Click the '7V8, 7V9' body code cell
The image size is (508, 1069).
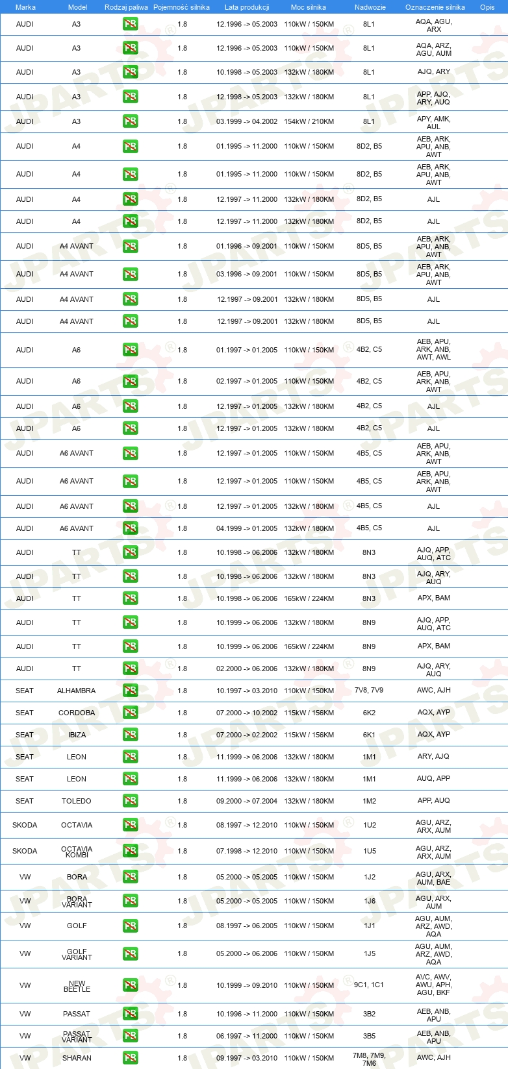[369, 690]
